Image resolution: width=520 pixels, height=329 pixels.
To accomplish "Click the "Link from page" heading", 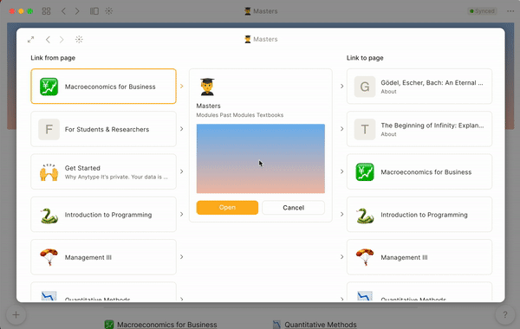I will coord(53,58).
